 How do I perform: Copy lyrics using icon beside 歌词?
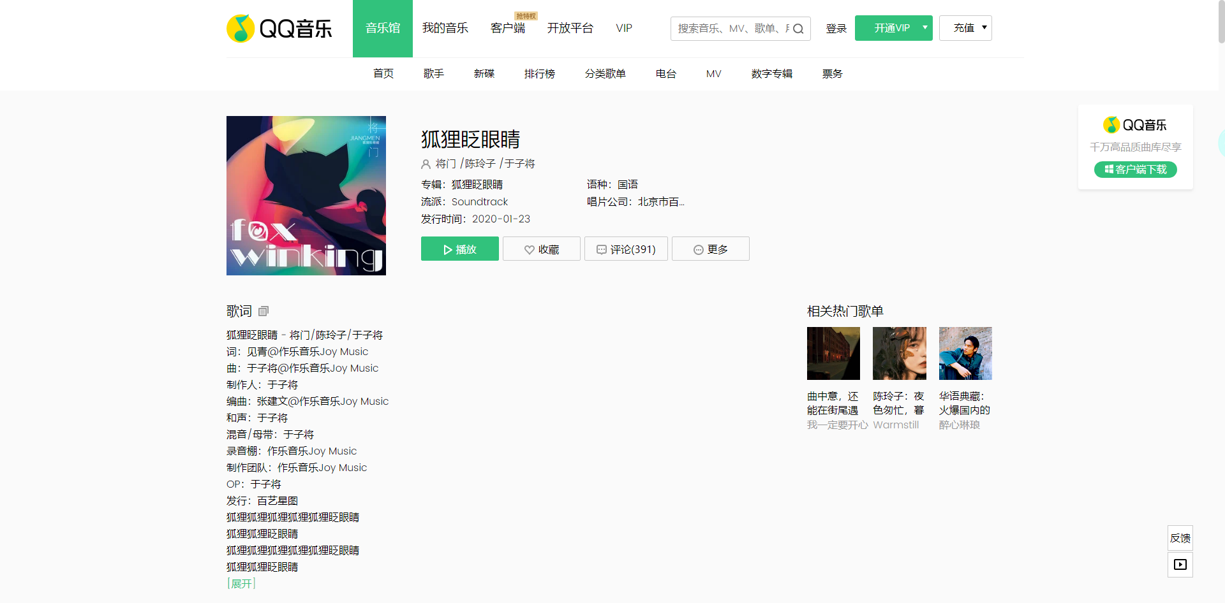[x=264, y=311]
